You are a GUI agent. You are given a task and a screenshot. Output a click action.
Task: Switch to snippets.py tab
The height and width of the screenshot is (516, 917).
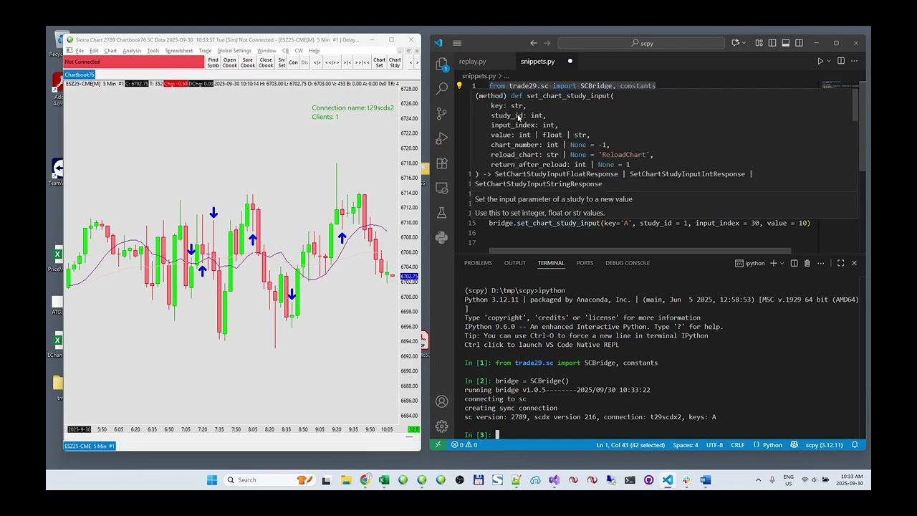[x=537, y=62]
